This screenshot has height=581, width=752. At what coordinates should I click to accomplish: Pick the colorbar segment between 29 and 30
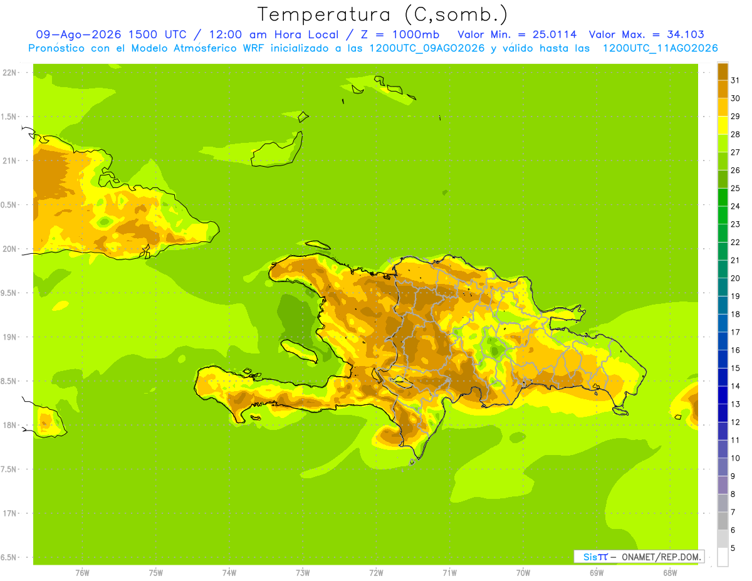[723, 107]
